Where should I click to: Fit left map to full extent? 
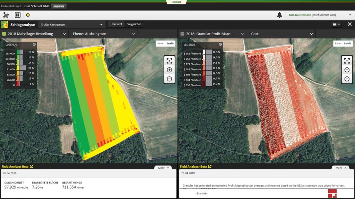pyautogui.click(x=169, y=61)
